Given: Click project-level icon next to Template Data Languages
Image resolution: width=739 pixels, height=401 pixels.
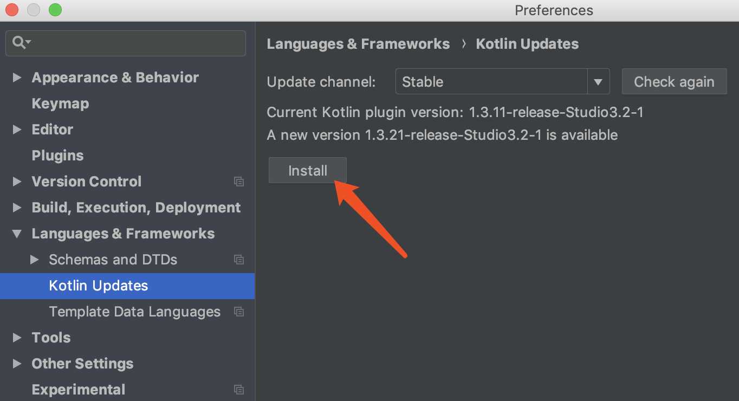Looking at the screenshot, I should click(239, 312).
